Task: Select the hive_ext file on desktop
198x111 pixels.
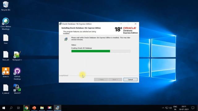Action: tap(6, 56)
